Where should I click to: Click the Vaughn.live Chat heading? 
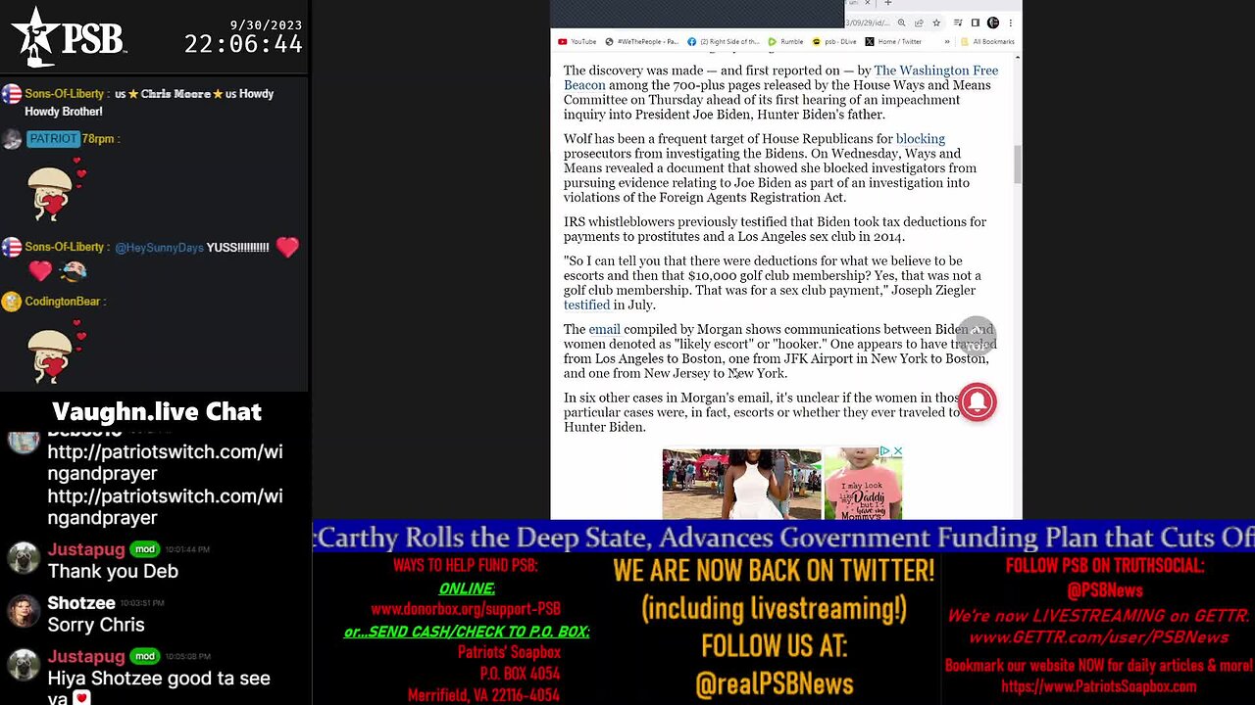point(156,411)
